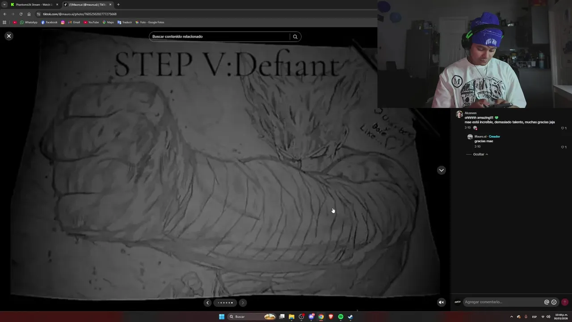Open your profile avatar beside comment box
Viewport: 572px width, 322px height.
tap(458, 302)
